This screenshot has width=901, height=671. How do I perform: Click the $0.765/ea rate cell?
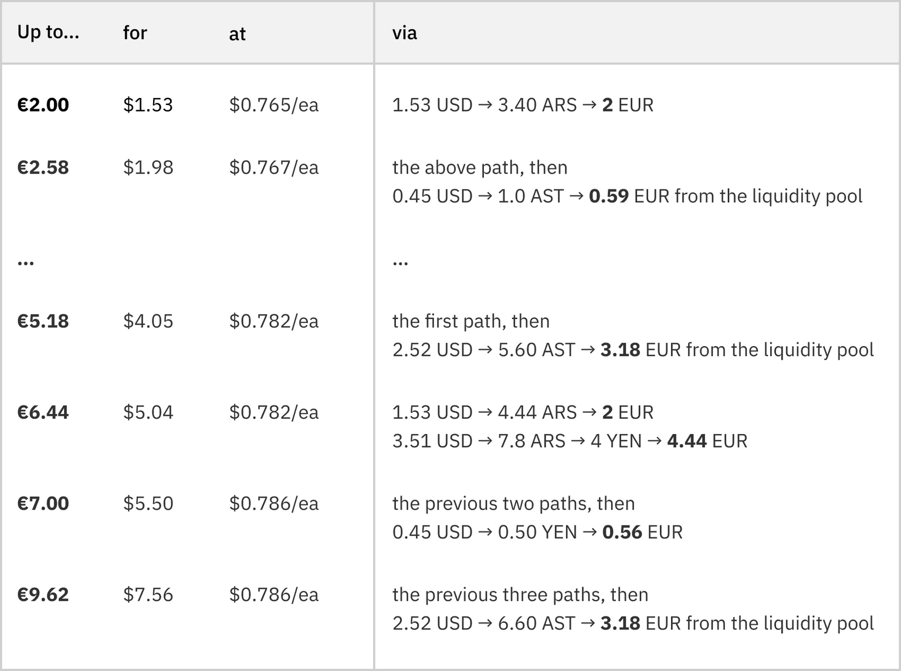tap(274, 105)
